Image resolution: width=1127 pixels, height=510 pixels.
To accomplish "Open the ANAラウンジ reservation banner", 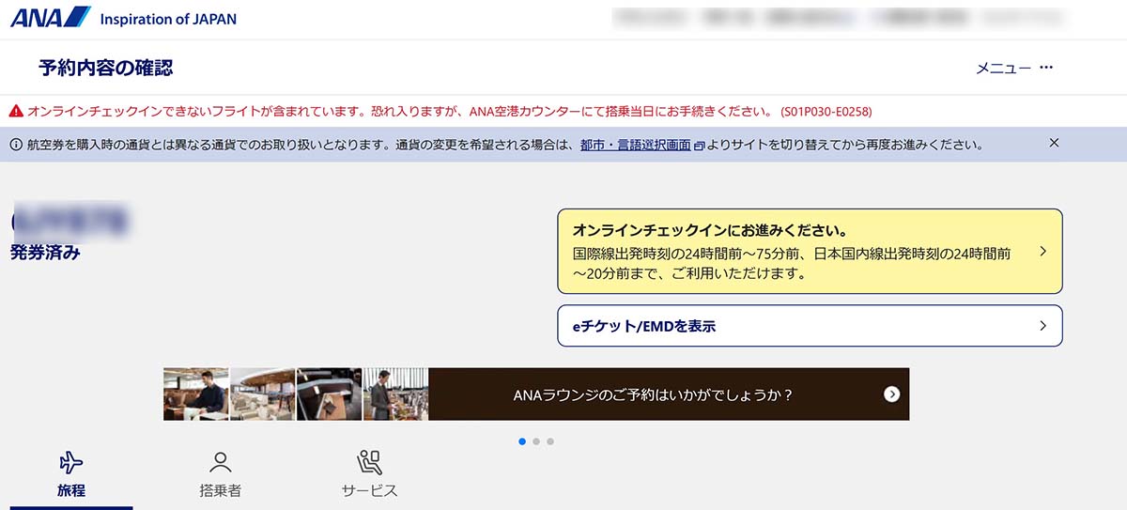I will click(x=536, y=394).
